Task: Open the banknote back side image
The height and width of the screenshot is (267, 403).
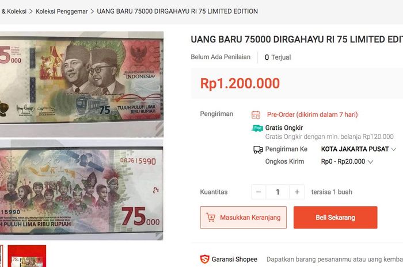Action: tap(82, 190)
